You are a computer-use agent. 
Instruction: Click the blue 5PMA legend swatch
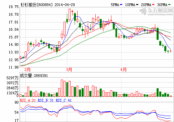[x=121, y=5]
